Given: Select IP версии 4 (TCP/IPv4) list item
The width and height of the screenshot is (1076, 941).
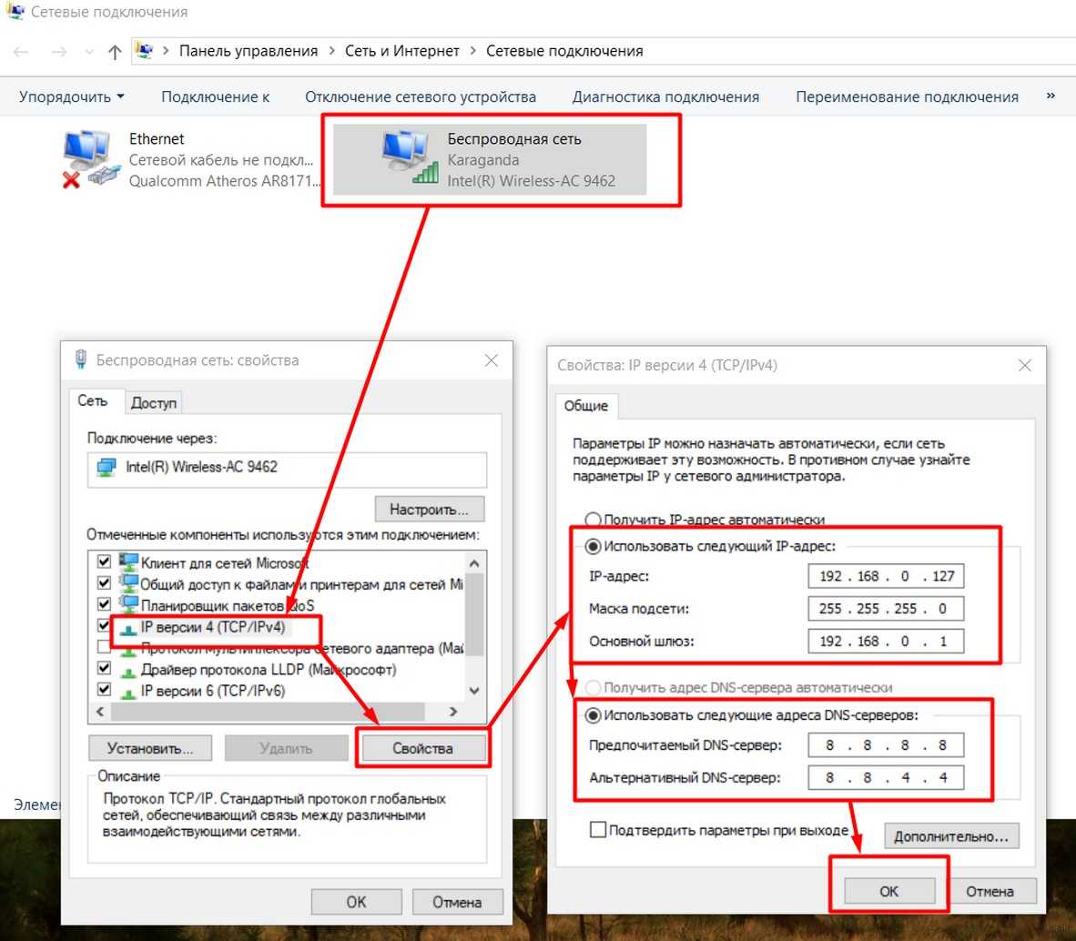Looking at the screenshot, I should tap(213, 626).
